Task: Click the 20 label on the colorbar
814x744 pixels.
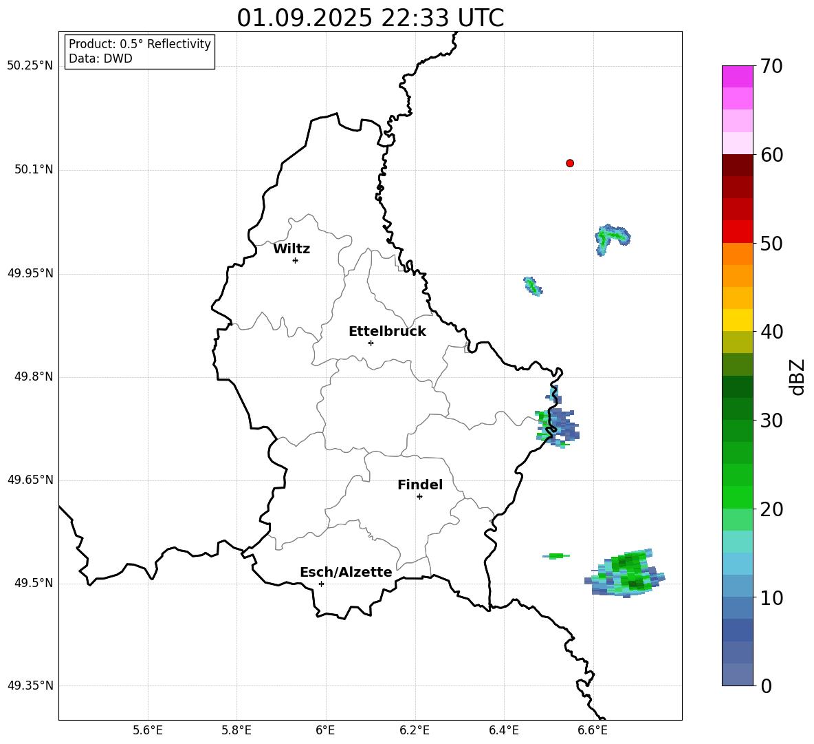Action: pyautogui.click(x=771, y=509)
